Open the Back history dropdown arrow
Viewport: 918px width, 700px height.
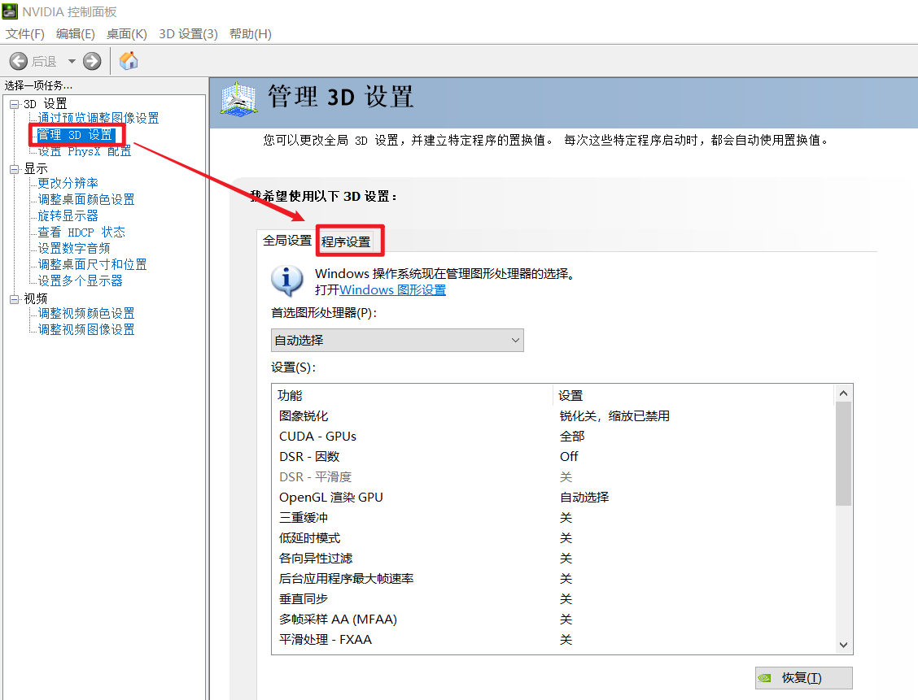72,61
